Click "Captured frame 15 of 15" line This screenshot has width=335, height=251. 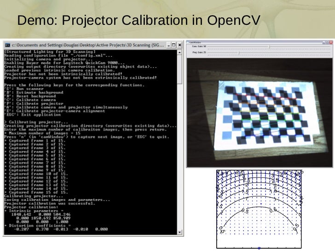[36, 192]
